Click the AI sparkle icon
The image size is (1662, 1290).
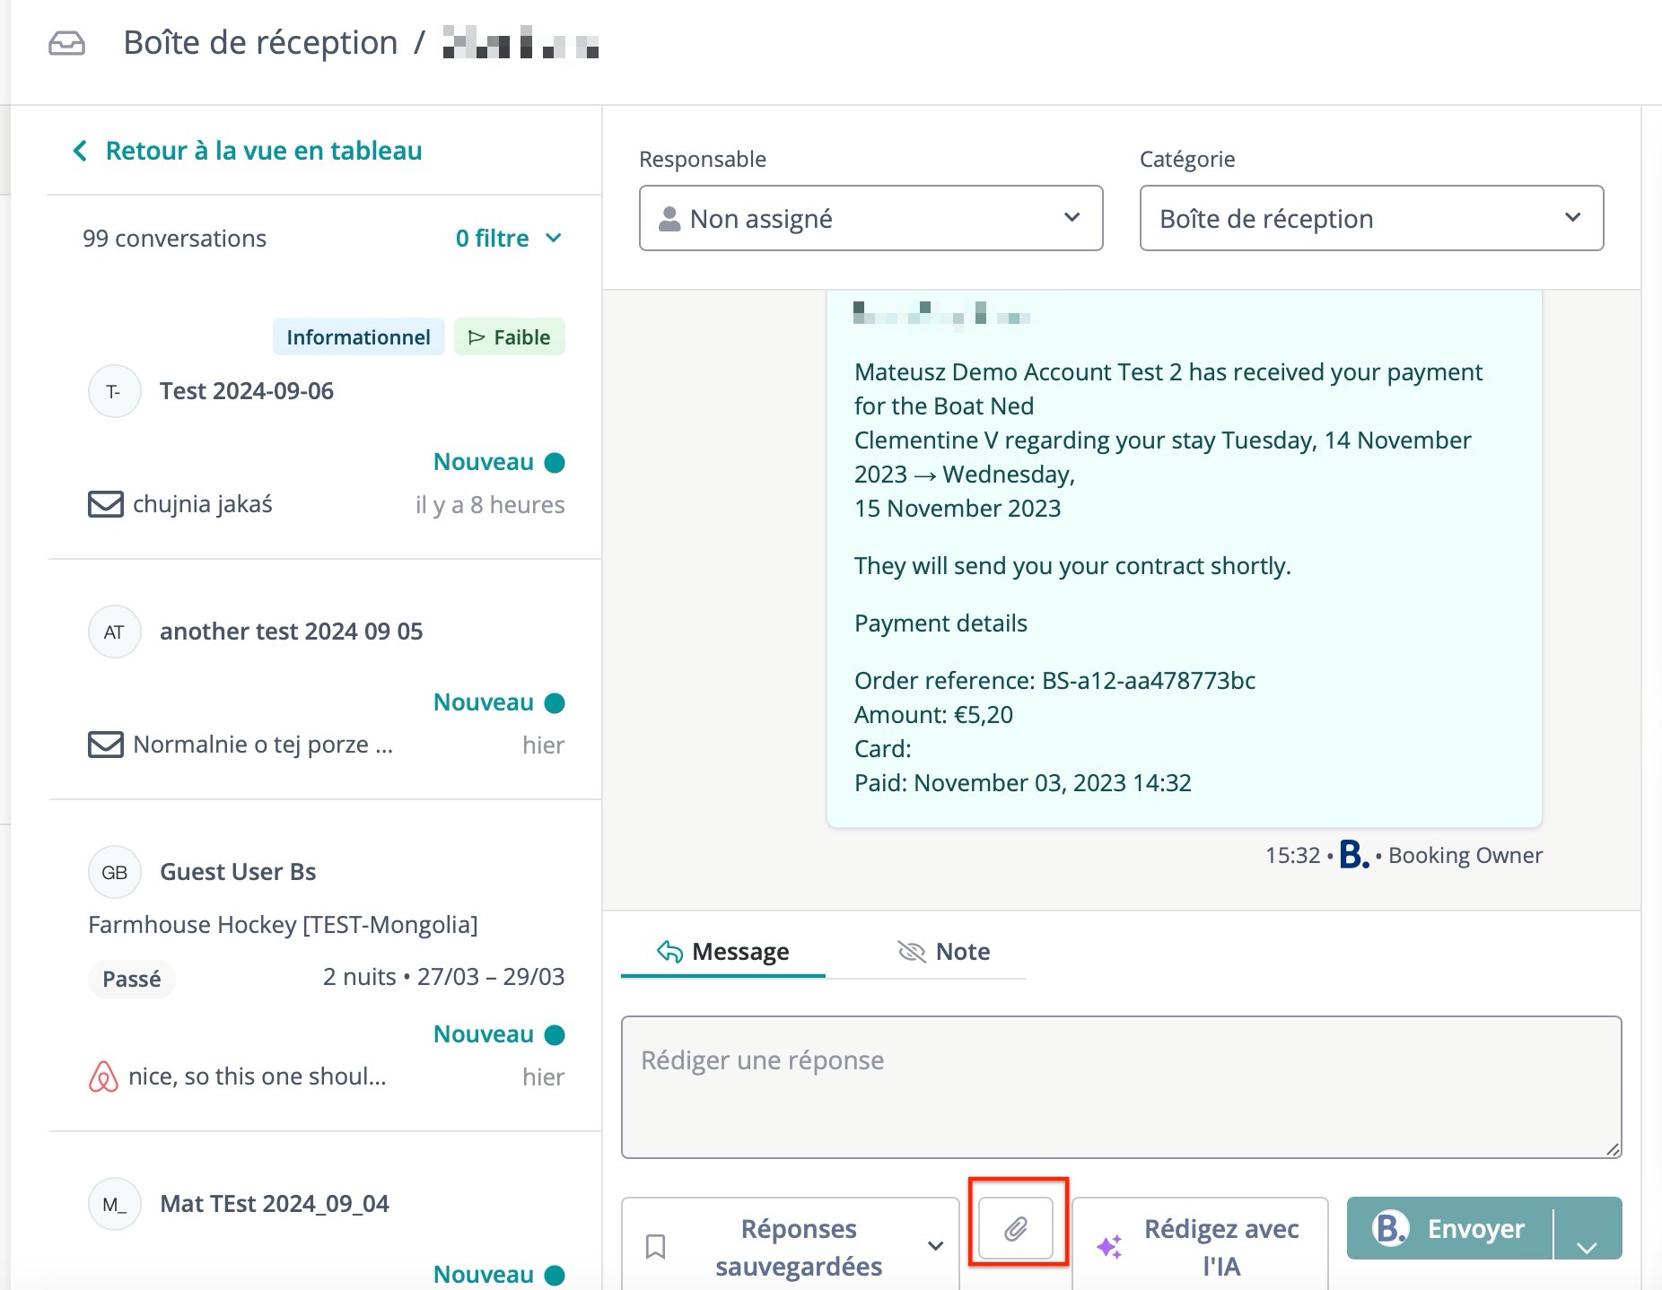point(1109,1246)
